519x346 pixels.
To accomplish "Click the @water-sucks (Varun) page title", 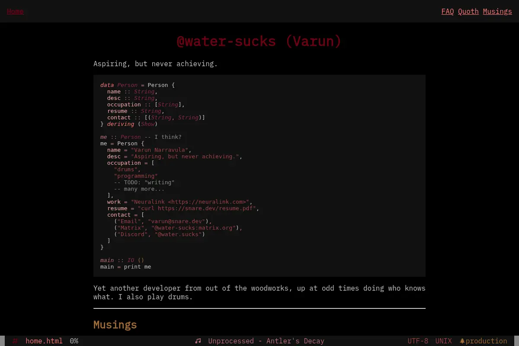I will pyautogui.click(x=259, y=41).
